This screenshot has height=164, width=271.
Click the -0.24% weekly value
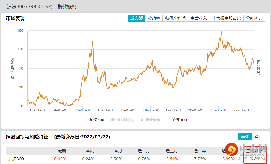[x=87, y=159]
